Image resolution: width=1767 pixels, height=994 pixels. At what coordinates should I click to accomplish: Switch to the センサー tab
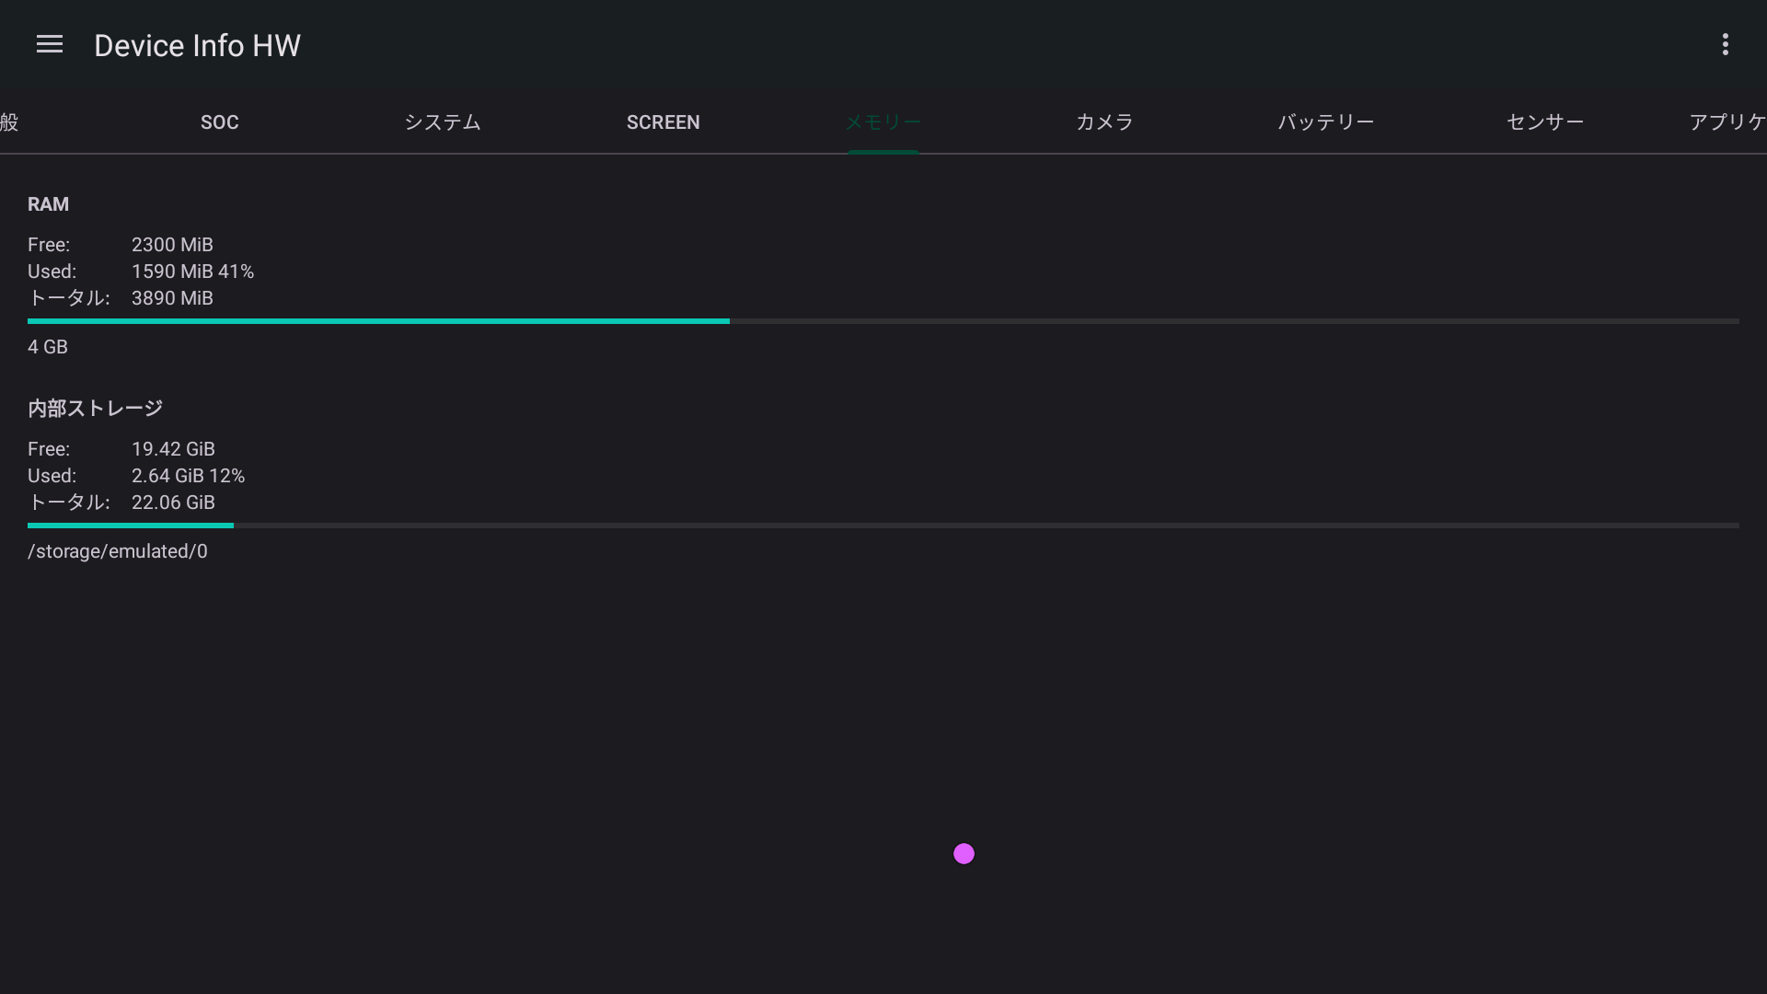(1544, 122)
